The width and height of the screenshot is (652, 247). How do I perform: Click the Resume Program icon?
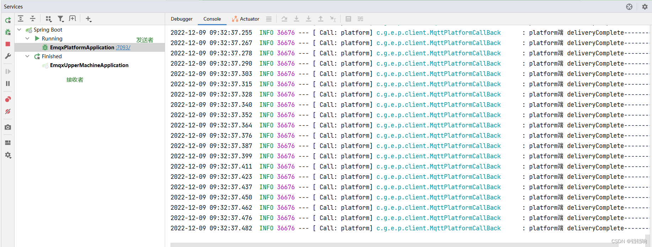(8, 71)
